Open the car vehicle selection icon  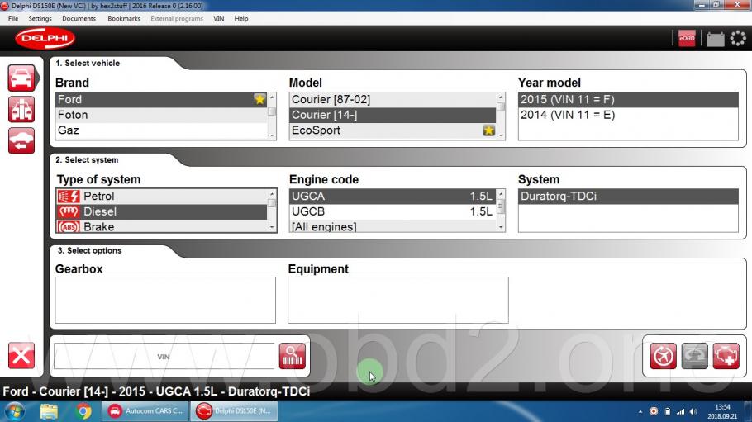coord(21,78)
